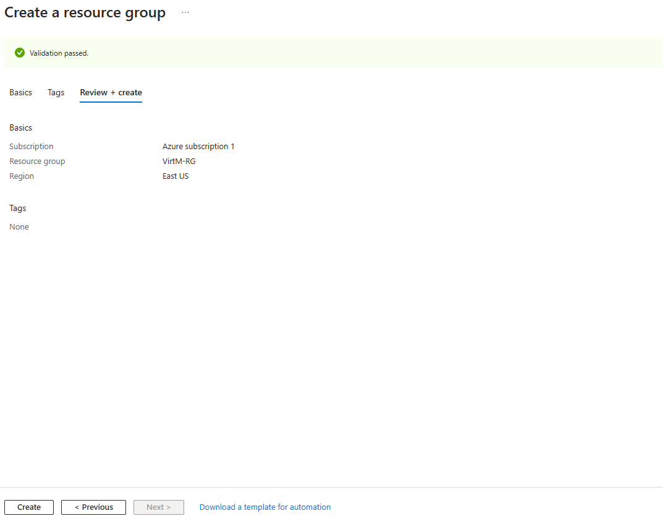Click the disabled Next button
This screenshot has width=663, height=521.
point(158,507)
